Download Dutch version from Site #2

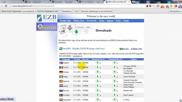[114, 86]
